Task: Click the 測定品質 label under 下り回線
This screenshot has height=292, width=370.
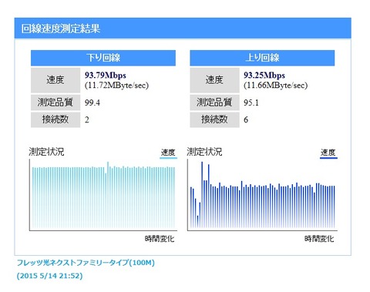Action: [x=55, y=102]
